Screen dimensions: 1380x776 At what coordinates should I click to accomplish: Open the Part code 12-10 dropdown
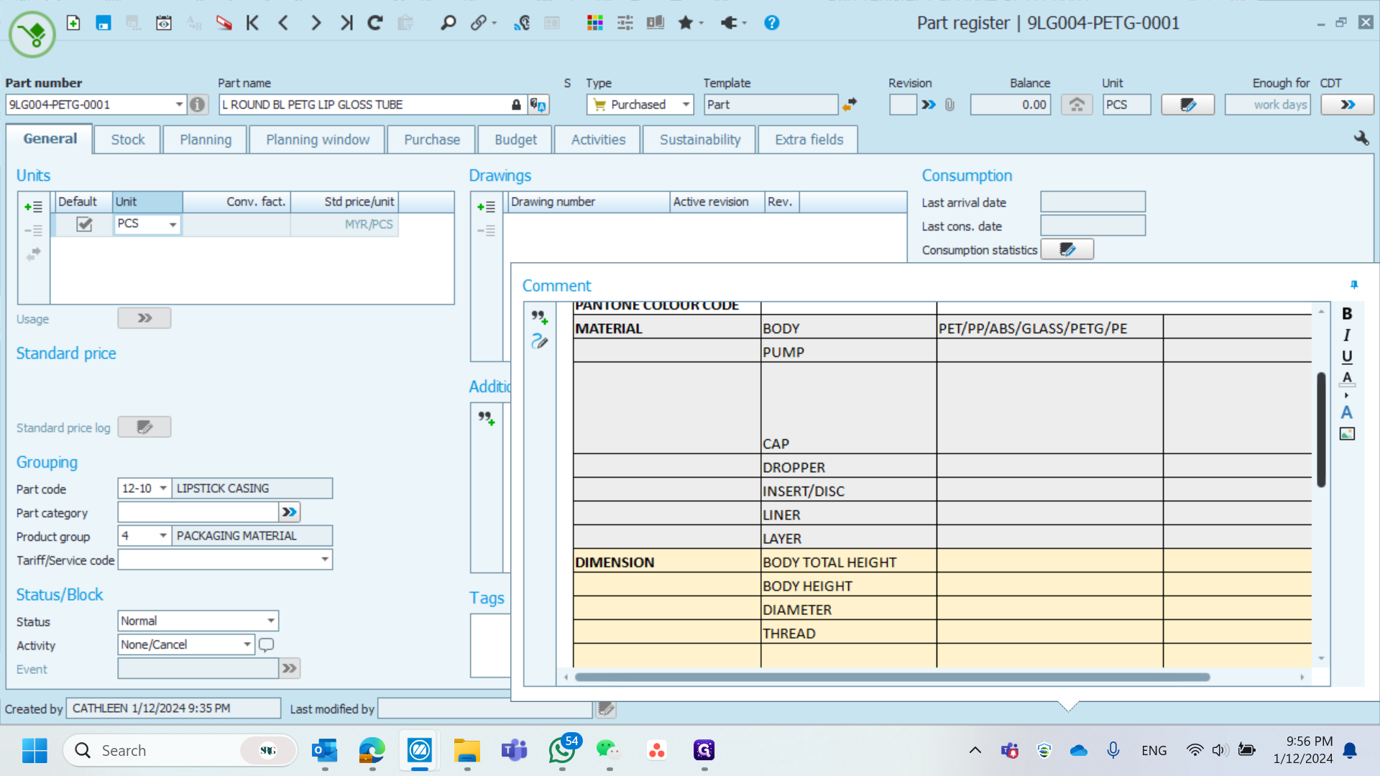pos(163,488)
